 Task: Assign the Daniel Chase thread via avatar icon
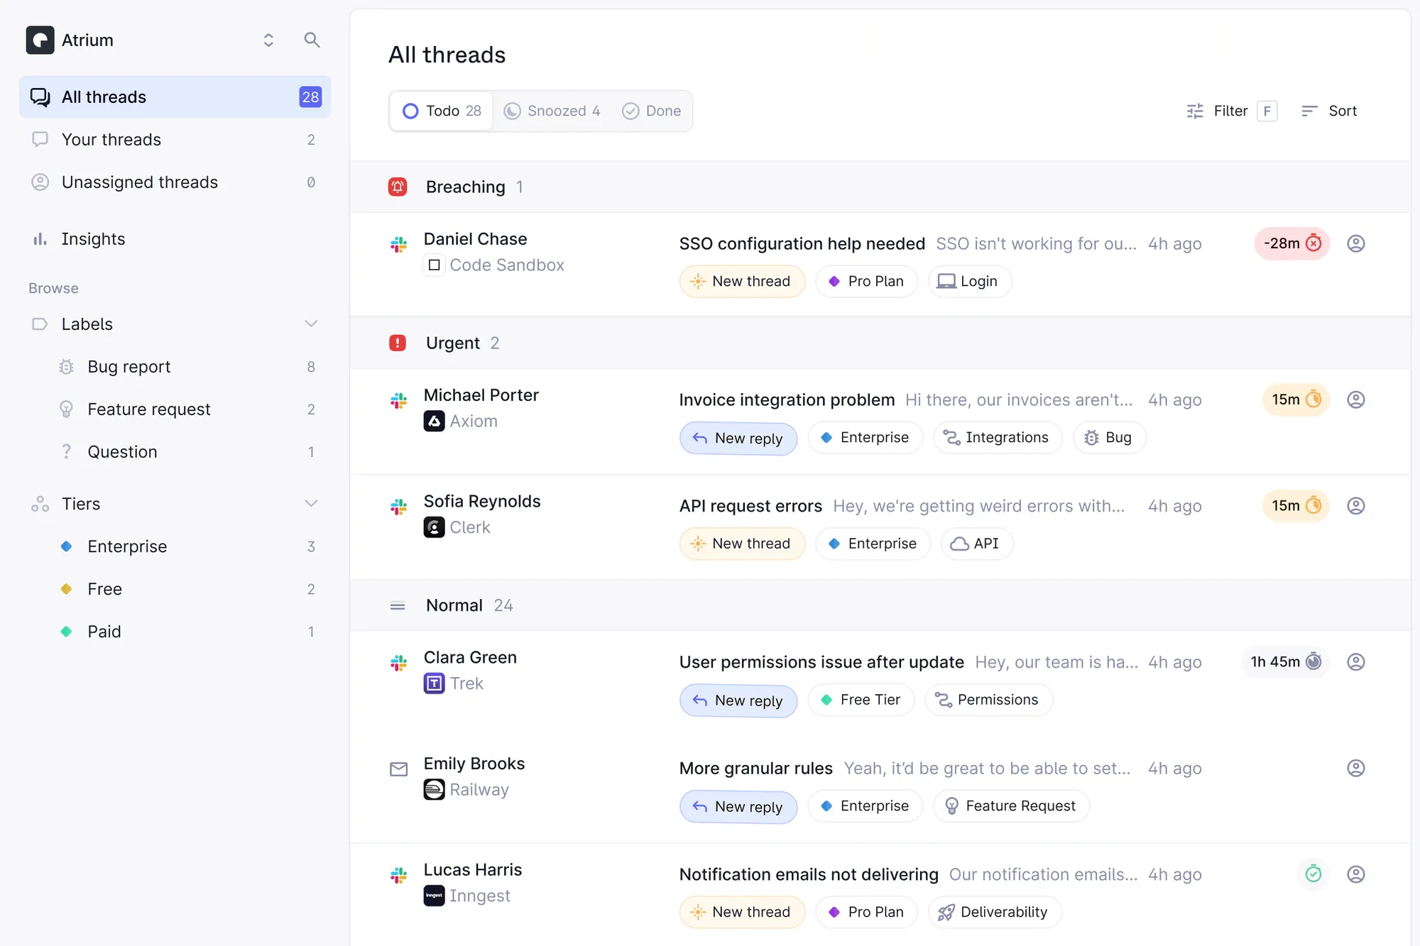pyautogui.click(x=1356, y=243)
